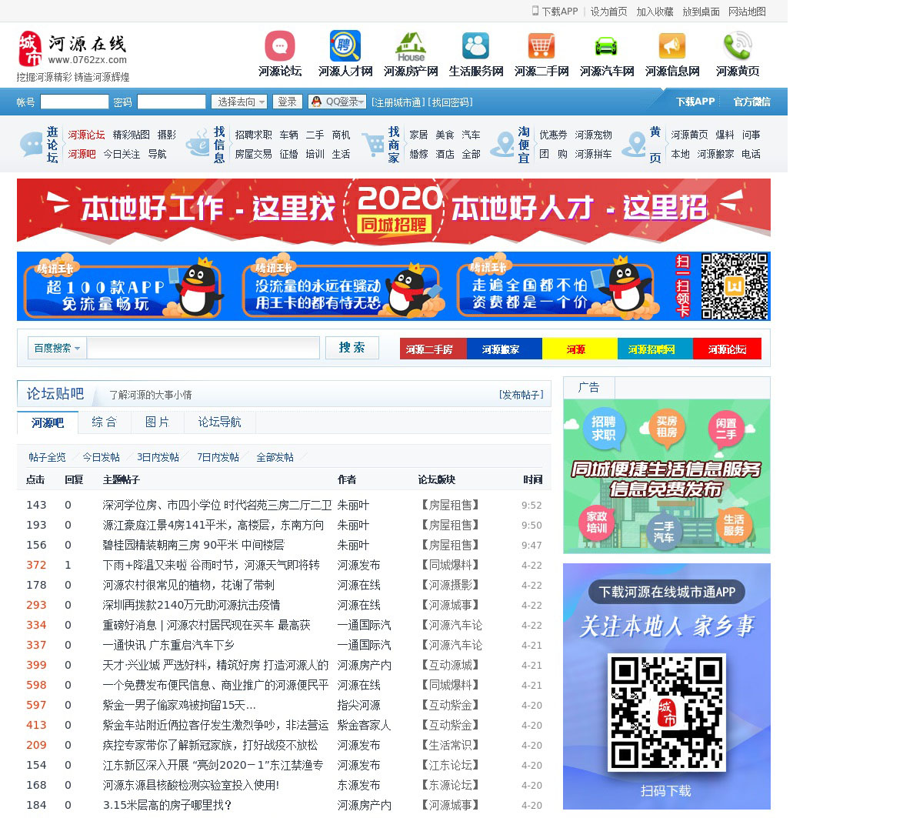Click the QR code in the Tencent banner
Screen dimensions: 923x818
[735, 286]
